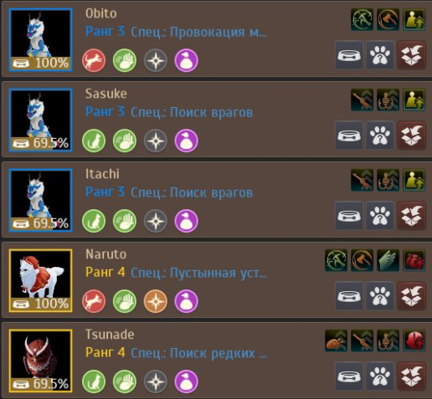Click Tsunade's purple loot bag icon
Screen dimensions: 432x399
pyautogui.click(x=187, y=381)
